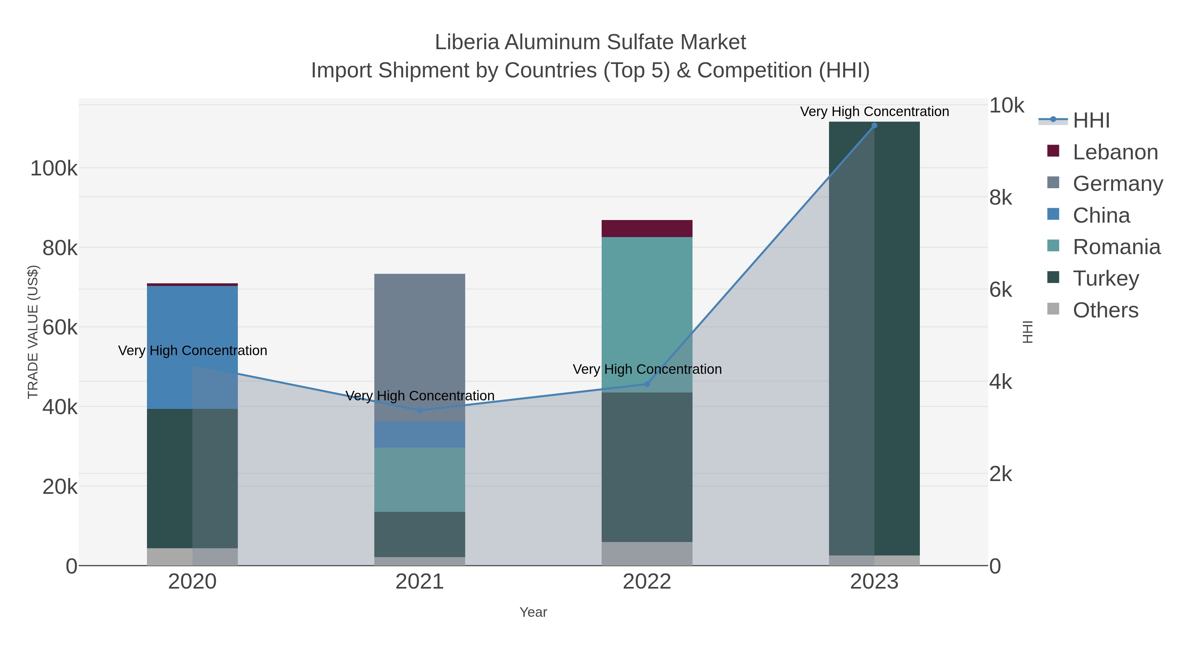Click the Others segment in 2022 bar
The image size is (1181, 664).
click(x=647, y=553)
